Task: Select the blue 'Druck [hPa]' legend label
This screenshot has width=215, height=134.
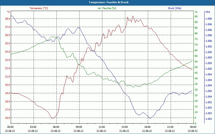Action: [174, 8]
